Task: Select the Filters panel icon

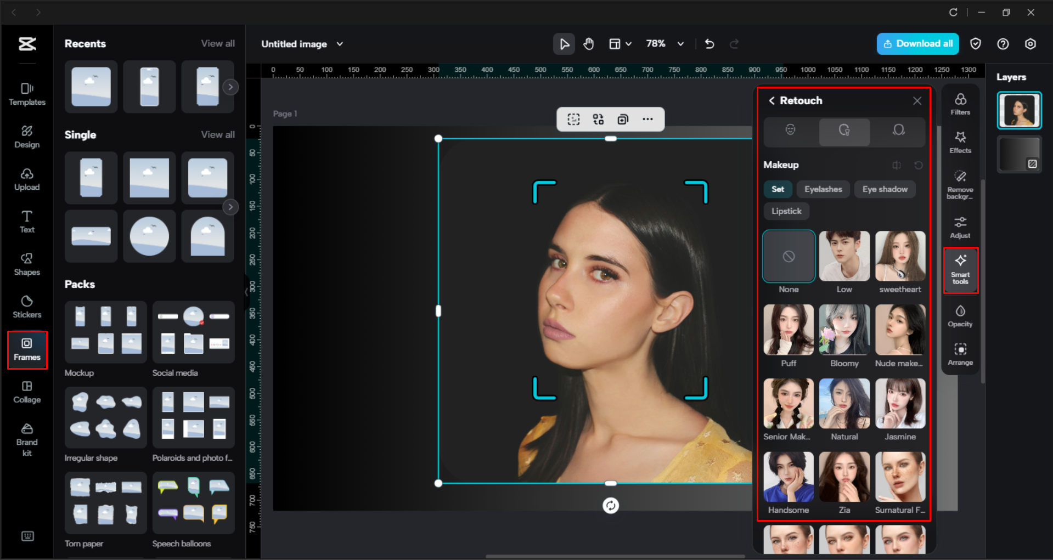Action: pos(960,103)
